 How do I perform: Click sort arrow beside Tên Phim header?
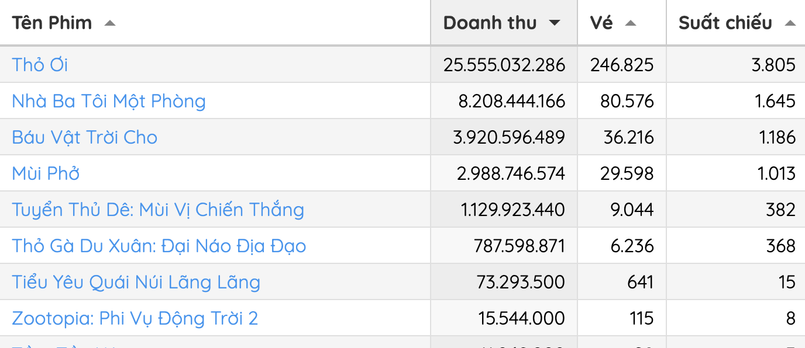coord(109,23)
